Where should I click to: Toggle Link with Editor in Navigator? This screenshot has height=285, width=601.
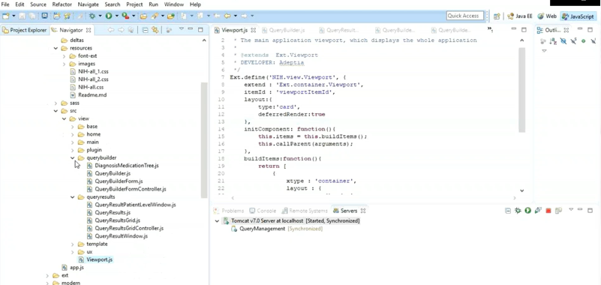pos(155,30)
